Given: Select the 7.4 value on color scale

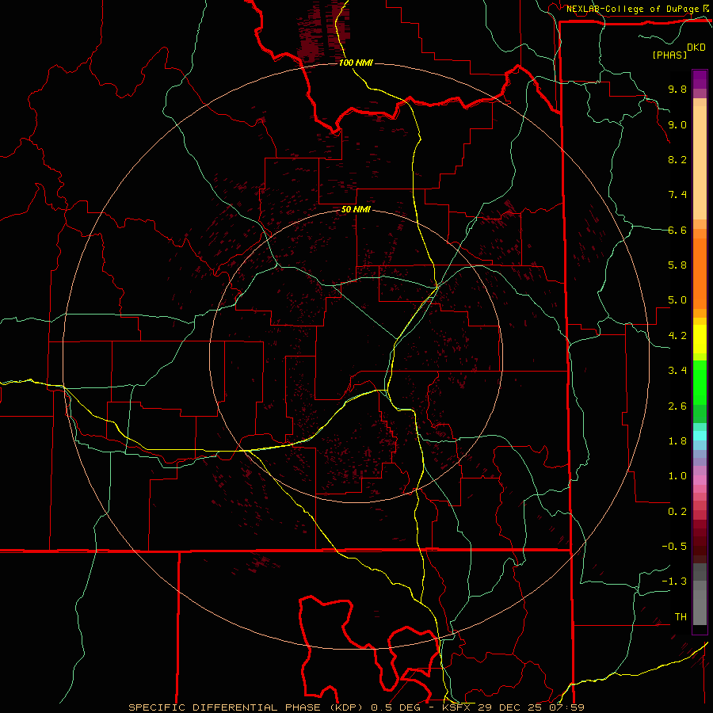Looking at the screenshot, I should (x=677, y=195).
